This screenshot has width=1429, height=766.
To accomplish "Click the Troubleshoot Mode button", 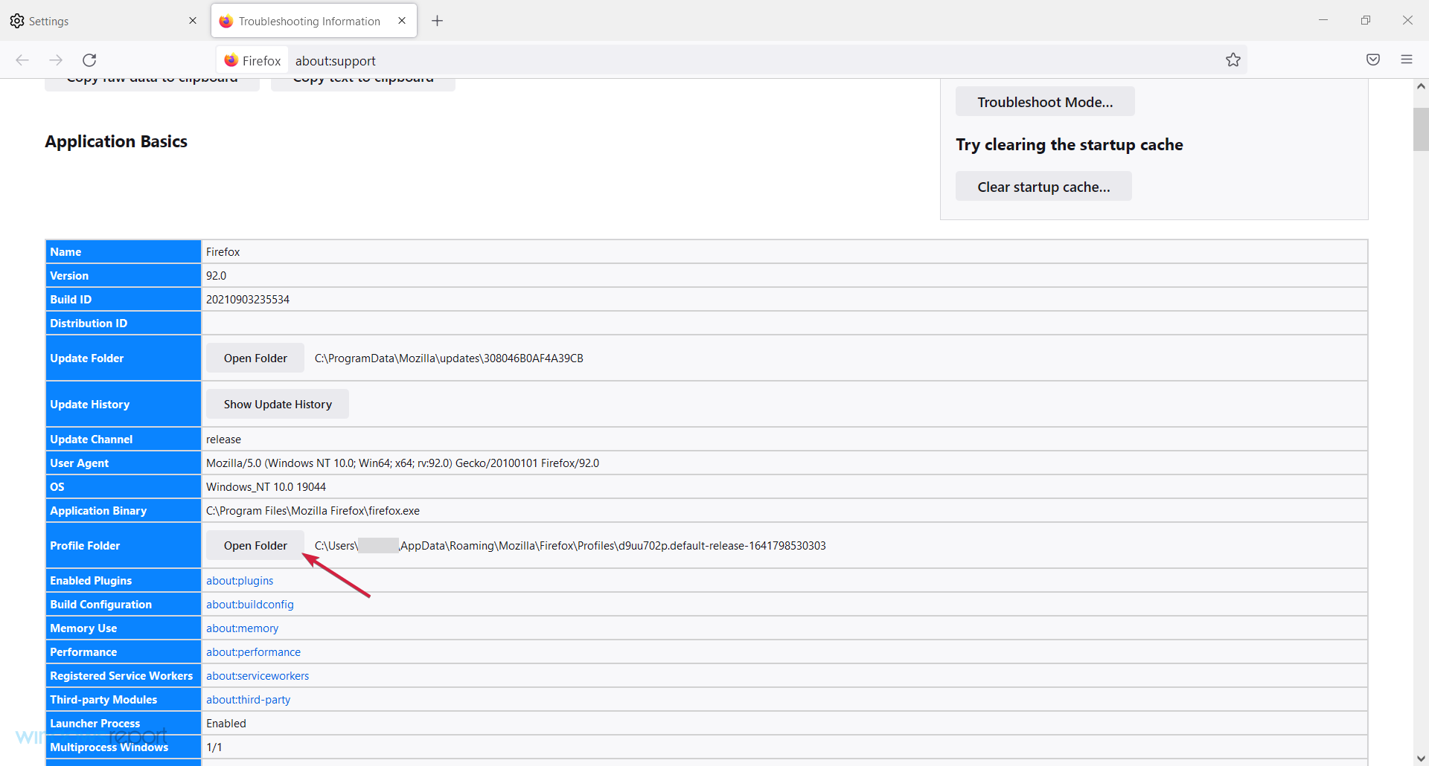I will click(1045, 102).
